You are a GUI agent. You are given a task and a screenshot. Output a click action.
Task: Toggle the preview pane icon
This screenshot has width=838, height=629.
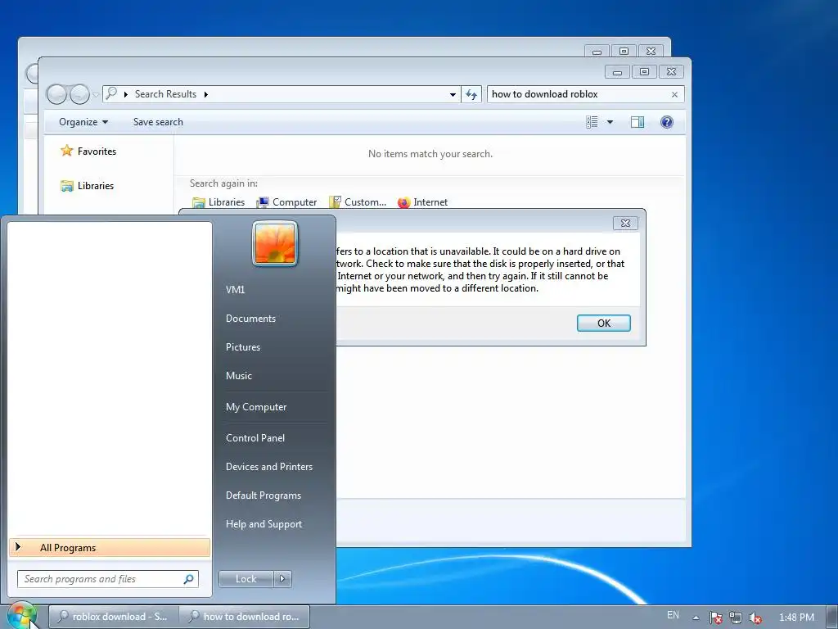(637, 122)
